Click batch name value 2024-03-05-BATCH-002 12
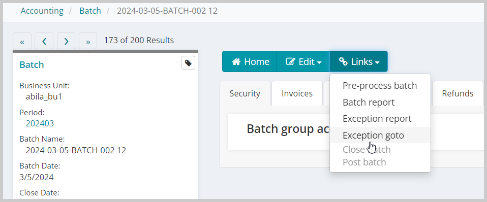Image resolution: width=487 pixels, height=202 pixels. [76, 150]
